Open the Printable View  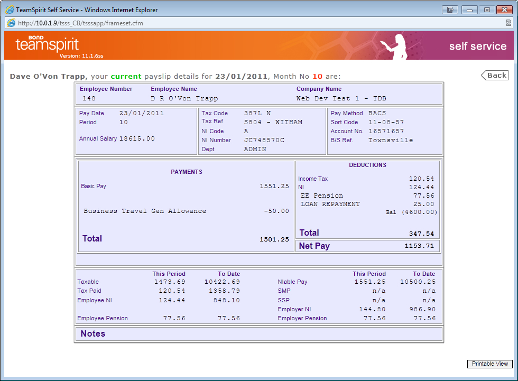[x=489, y=364]
